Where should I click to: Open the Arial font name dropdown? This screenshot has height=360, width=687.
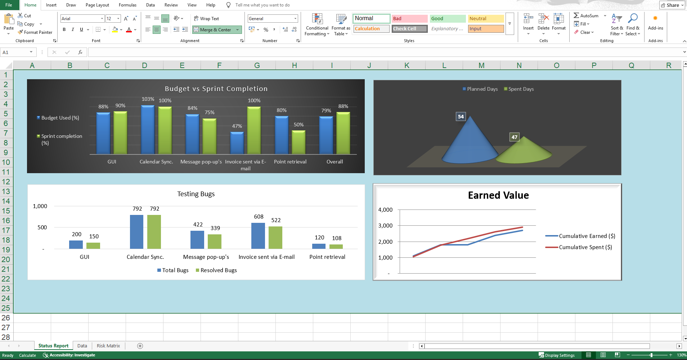102,18
